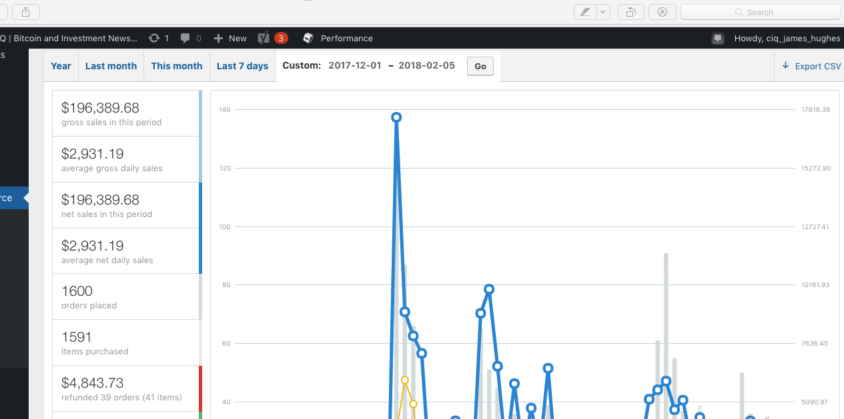
Task: Click the rotate icon in the toolbar
Action: [630, 12]
